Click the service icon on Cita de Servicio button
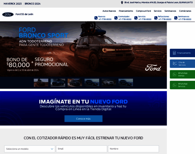The height and width of the screenshot is (154, 195). pos(175,64)
